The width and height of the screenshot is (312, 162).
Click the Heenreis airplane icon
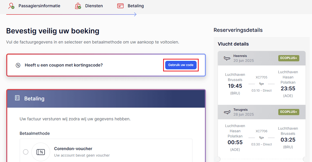[227, 58]
